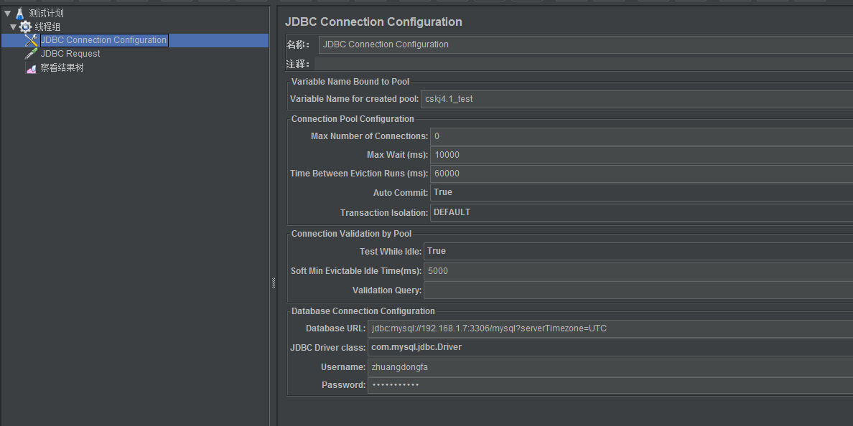Click the 注释 comment field
The width and height of the screenshot is (853, 426).
pos(583,64)
